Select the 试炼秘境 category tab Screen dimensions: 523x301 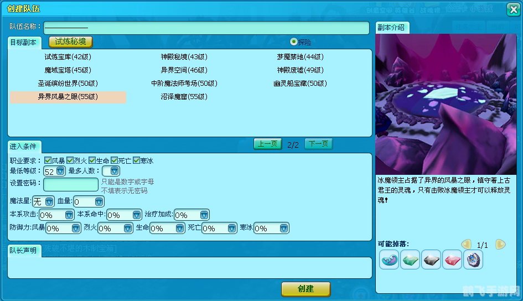tap(71, 41)
